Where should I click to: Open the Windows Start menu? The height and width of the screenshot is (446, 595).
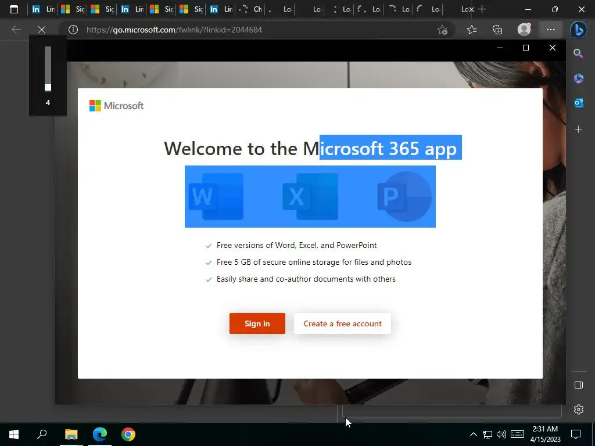tap(14, 434)
